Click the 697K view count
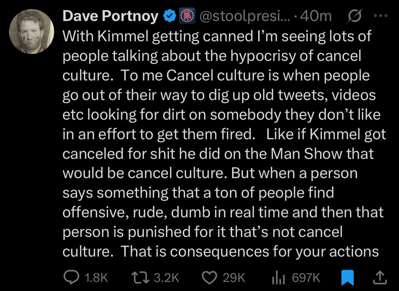 pos(306,277)
